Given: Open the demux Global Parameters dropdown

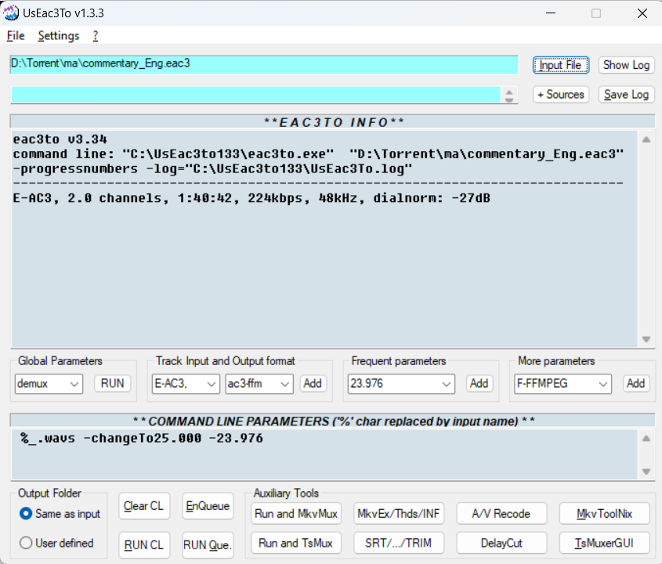Looking at the screenshot, I should pyautogui.click(x=49, y=384).
